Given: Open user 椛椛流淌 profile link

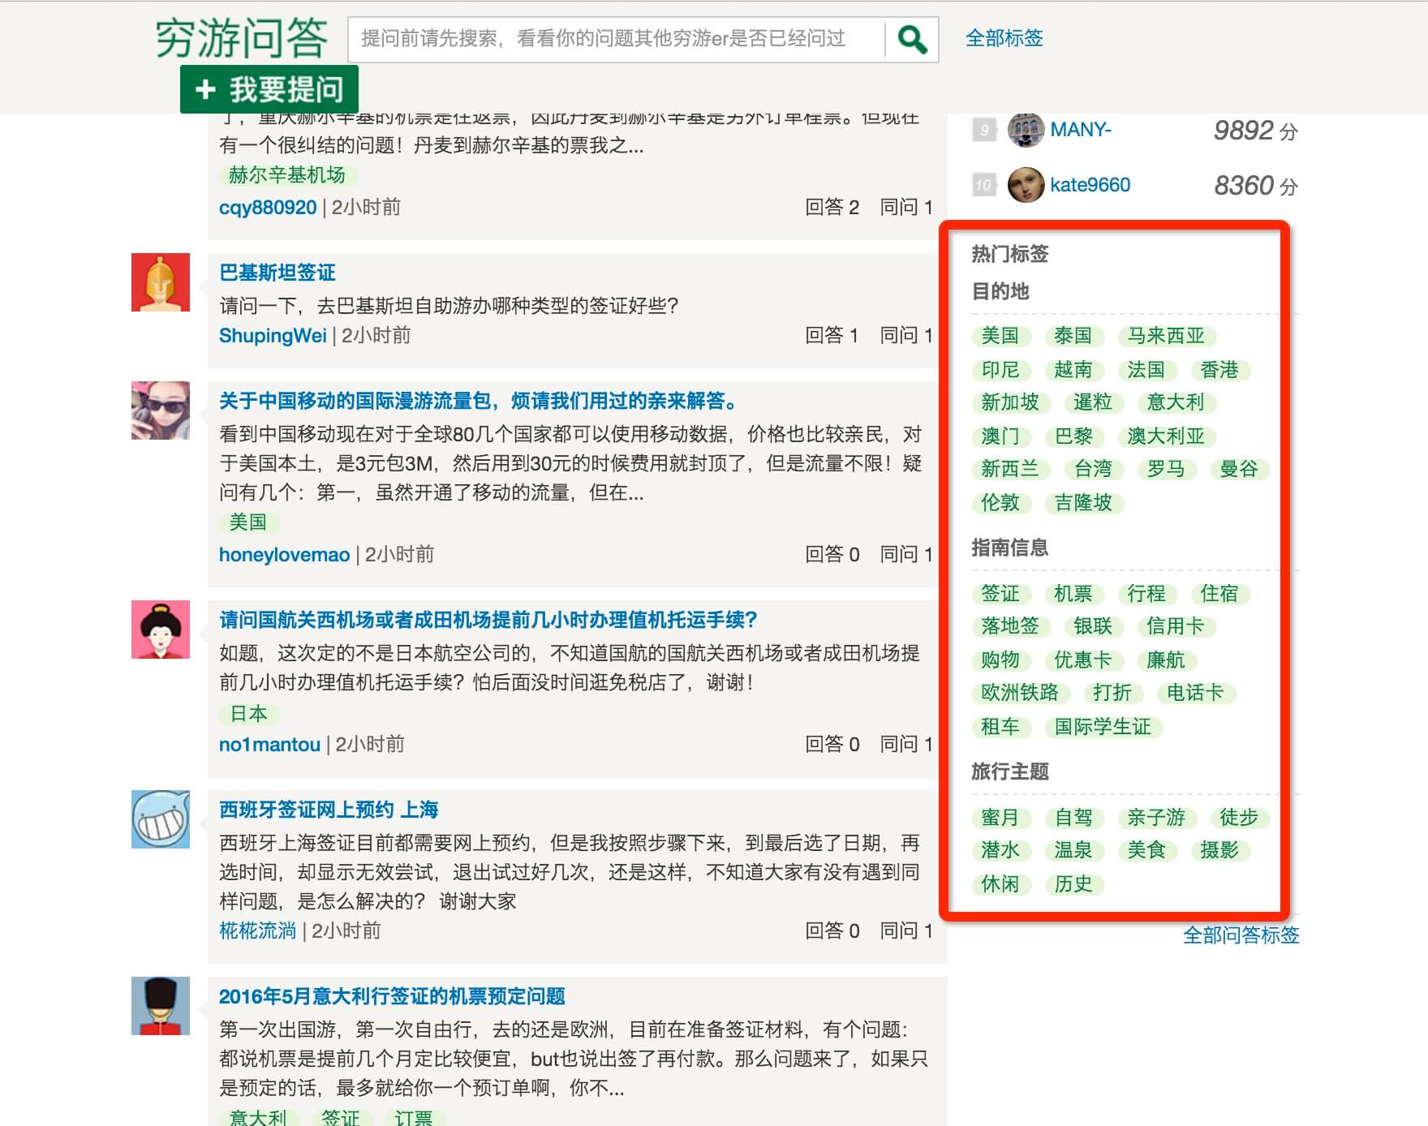Looking at the screenshot, I should [x=258, y=930].
